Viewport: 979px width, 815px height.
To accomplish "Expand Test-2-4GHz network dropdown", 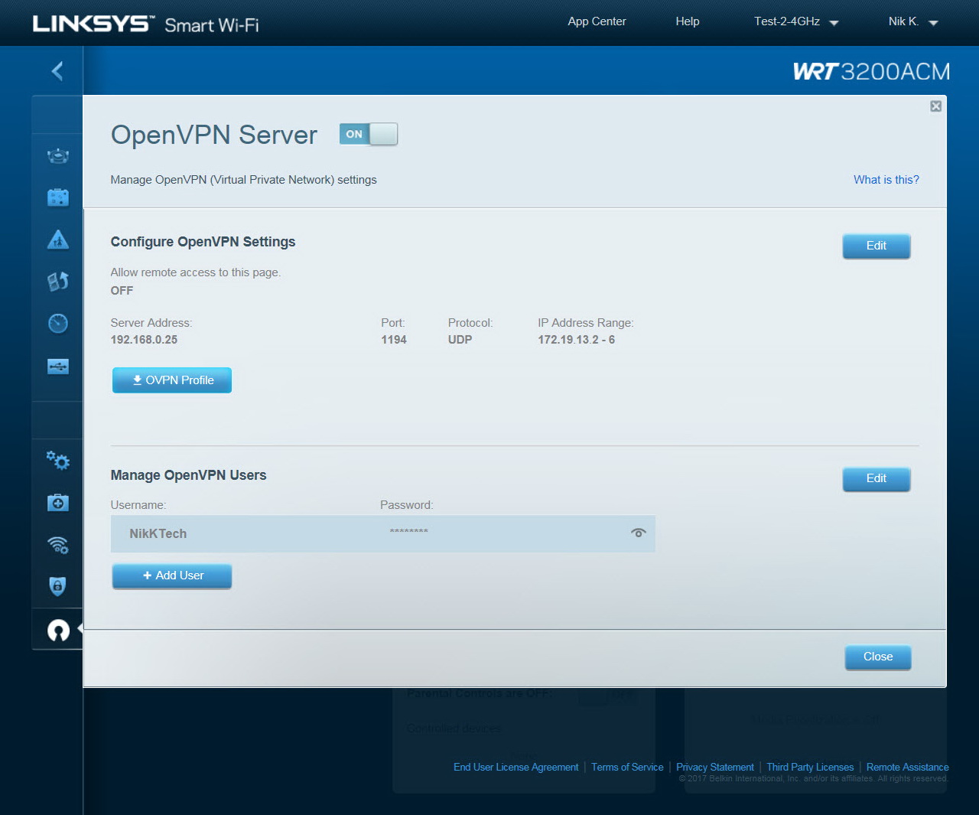I will [796, 21].
